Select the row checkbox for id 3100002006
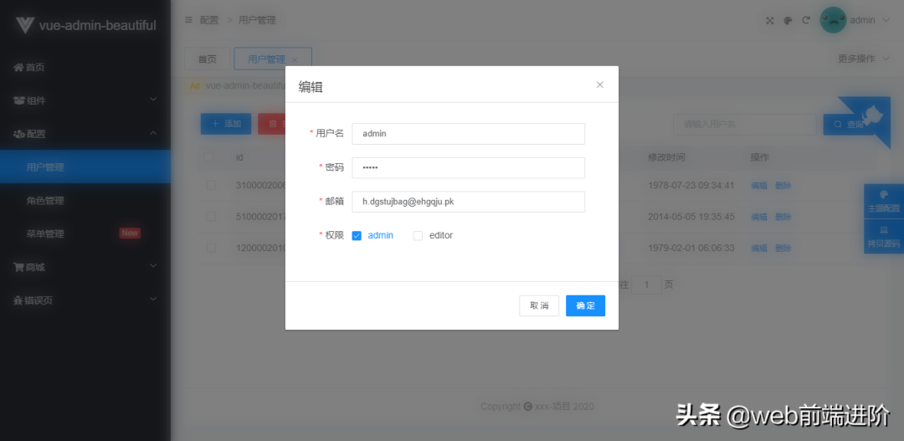This screenshot has width=904, height=441. pyautogui.click(x=211, y=186)
